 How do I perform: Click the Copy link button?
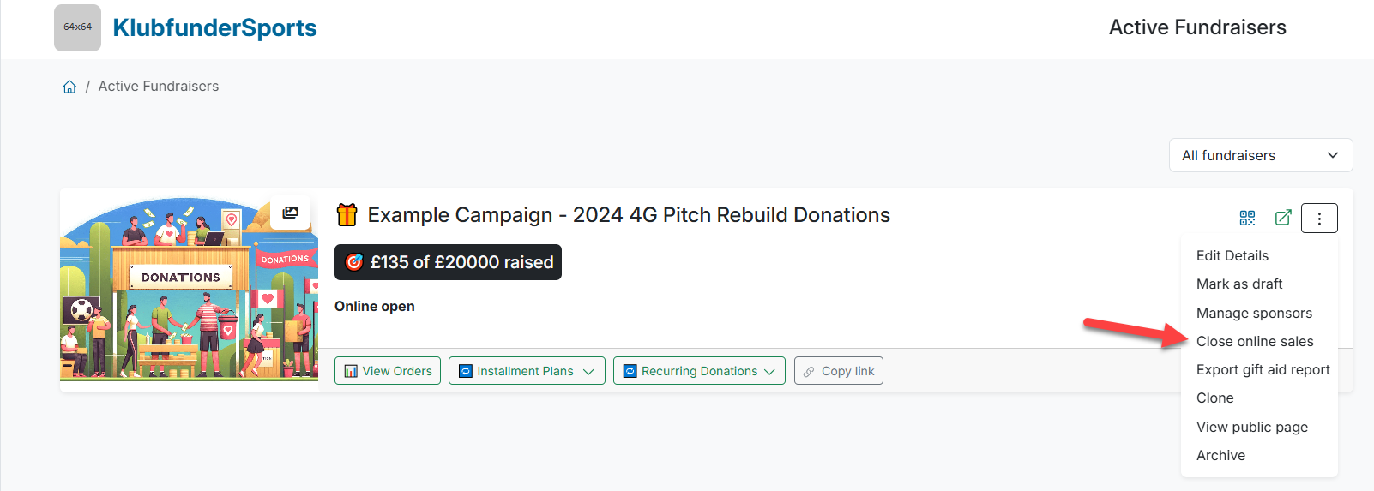pos(838,371)
